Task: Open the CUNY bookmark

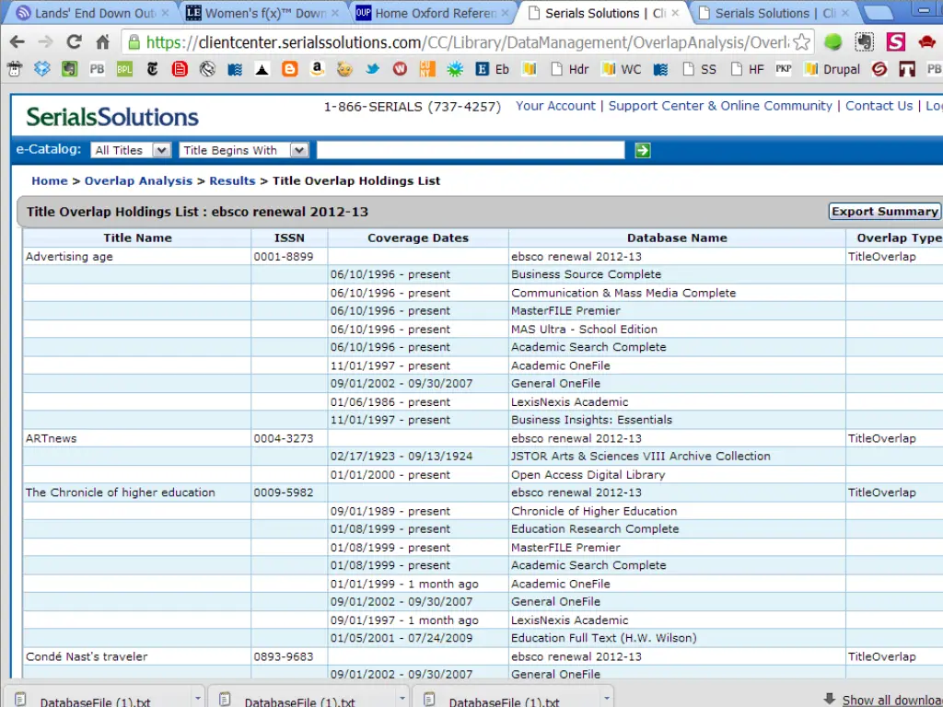Action: [427, 69]
